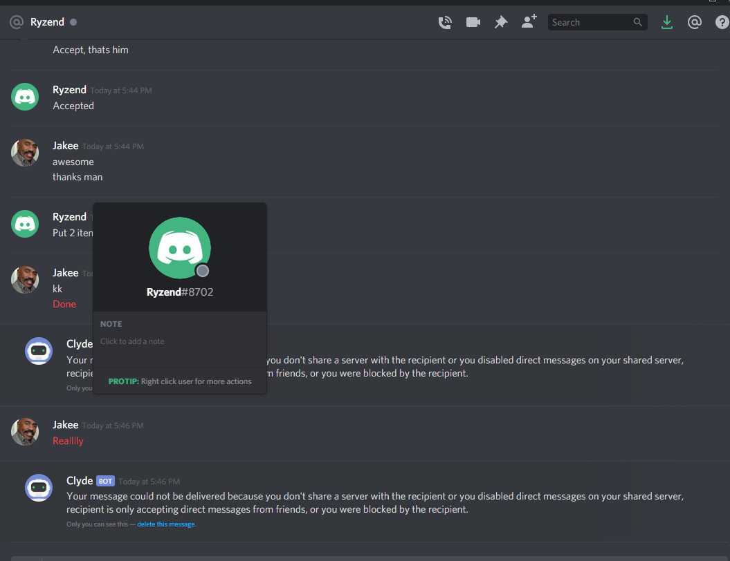Click the Jakee name above awesome
The image size is (730, 561).
point(65,146)
